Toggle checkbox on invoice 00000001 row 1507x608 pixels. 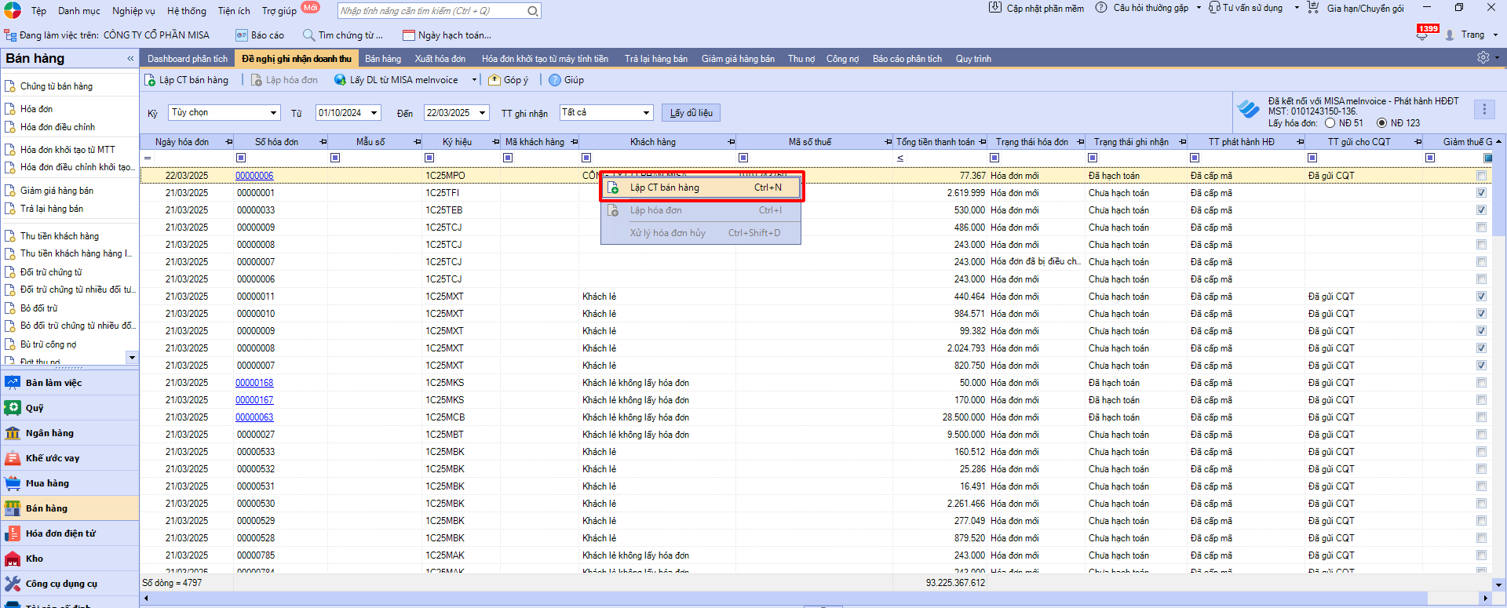coord(1481,193)
